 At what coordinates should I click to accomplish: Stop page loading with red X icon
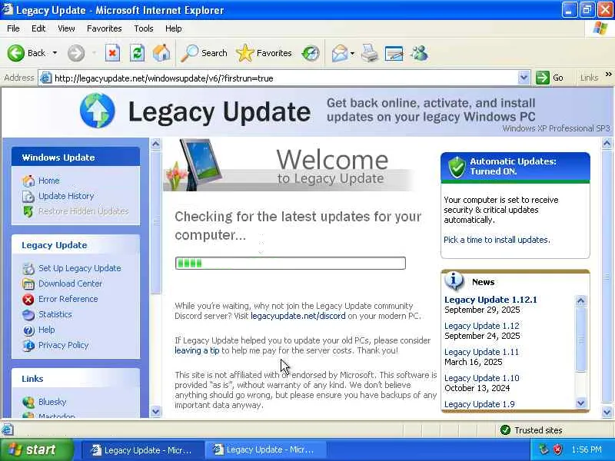point(112,53)
